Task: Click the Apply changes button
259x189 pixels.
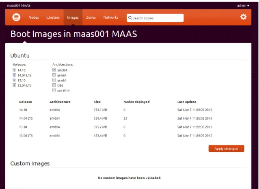Action: [x=226, y=148]
